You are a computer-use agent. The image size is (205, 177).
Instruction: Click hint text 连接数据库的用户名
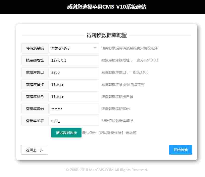click(117, 96)
